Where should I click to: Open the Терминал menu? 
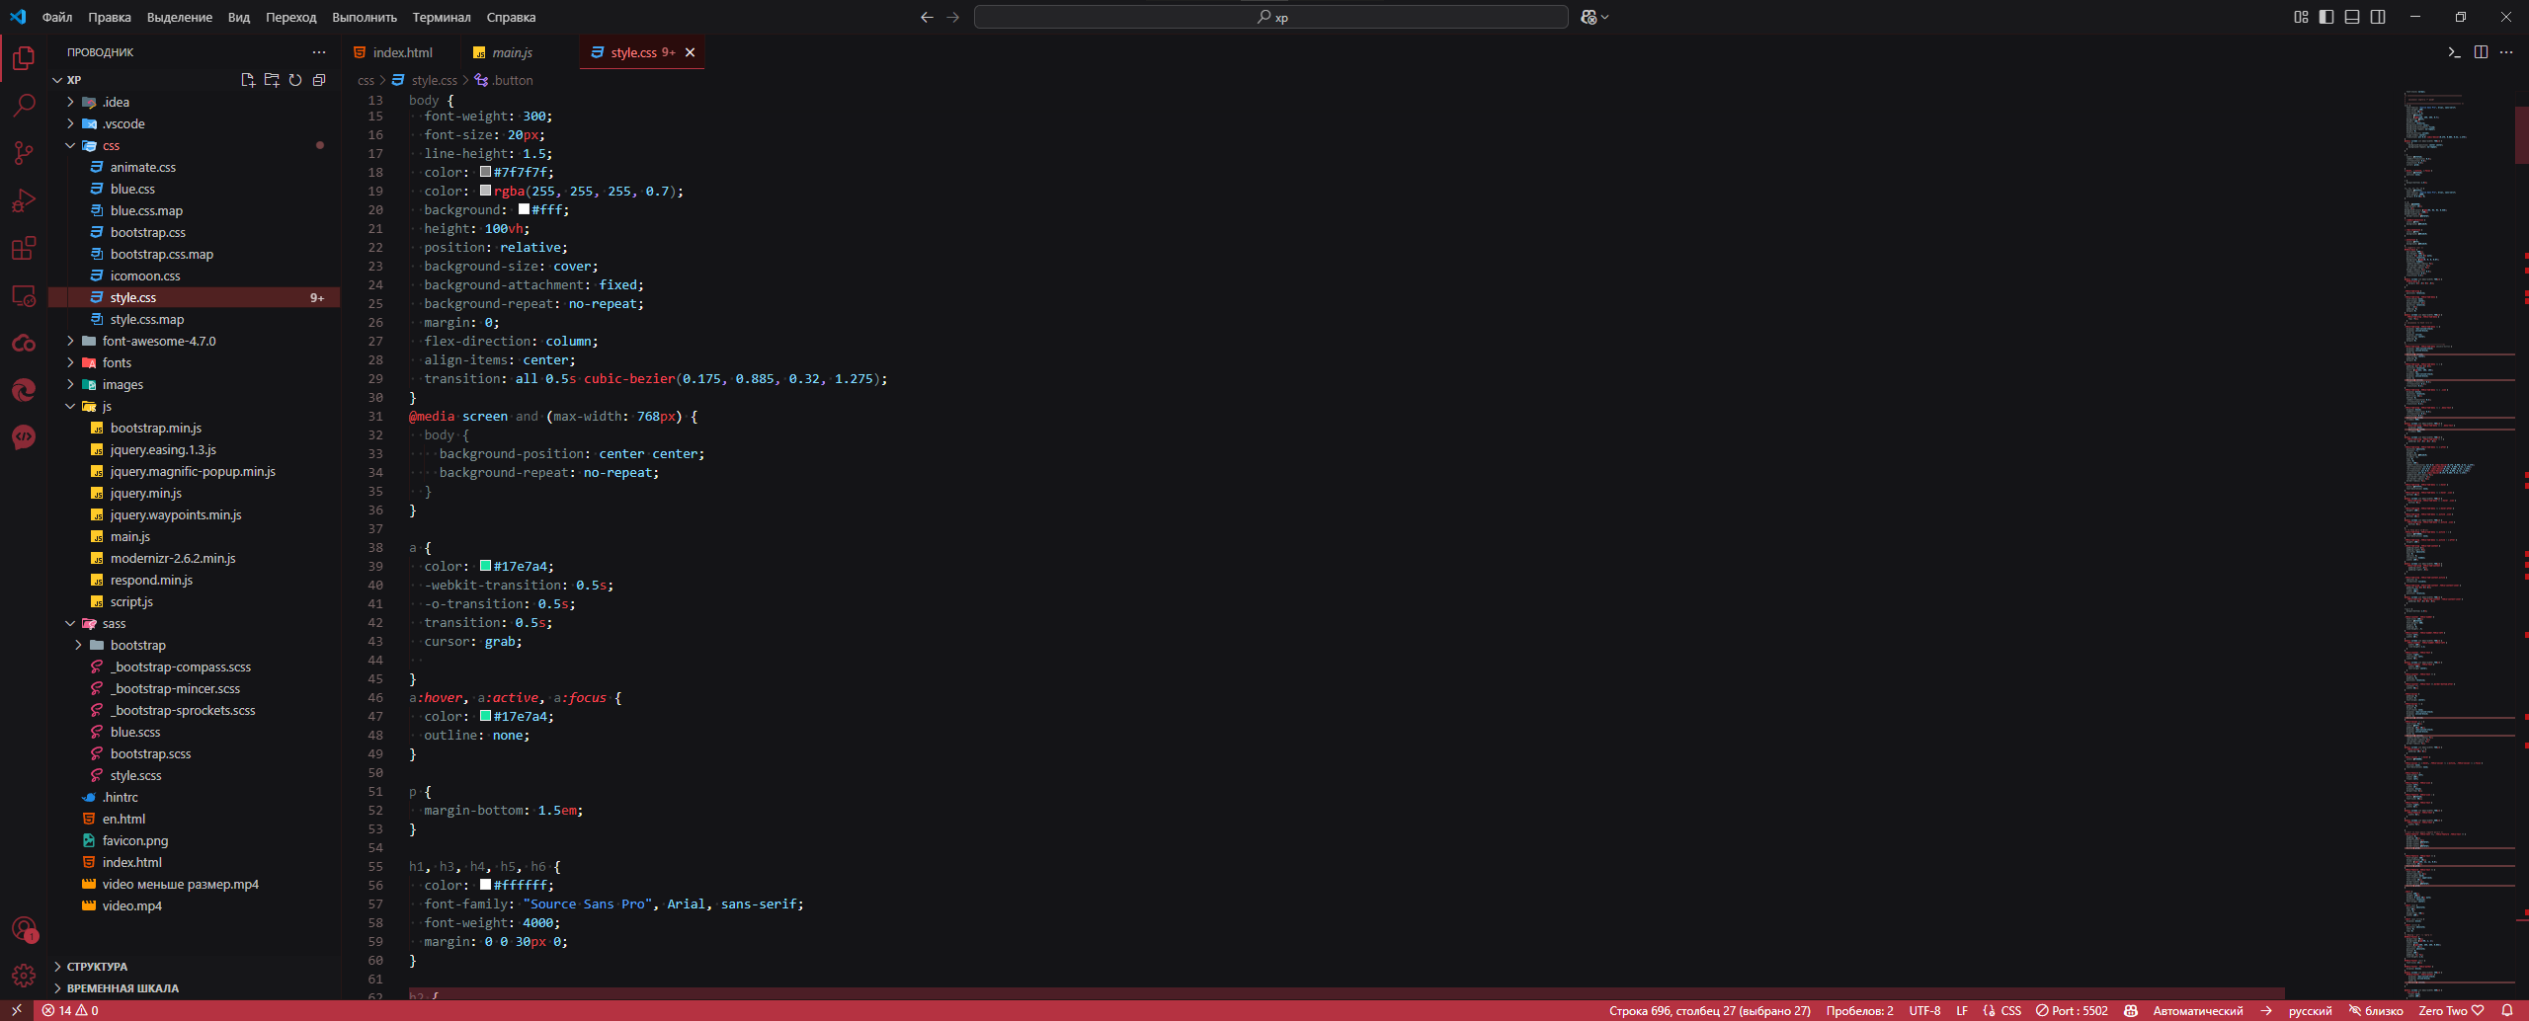(x=442, y=17)
